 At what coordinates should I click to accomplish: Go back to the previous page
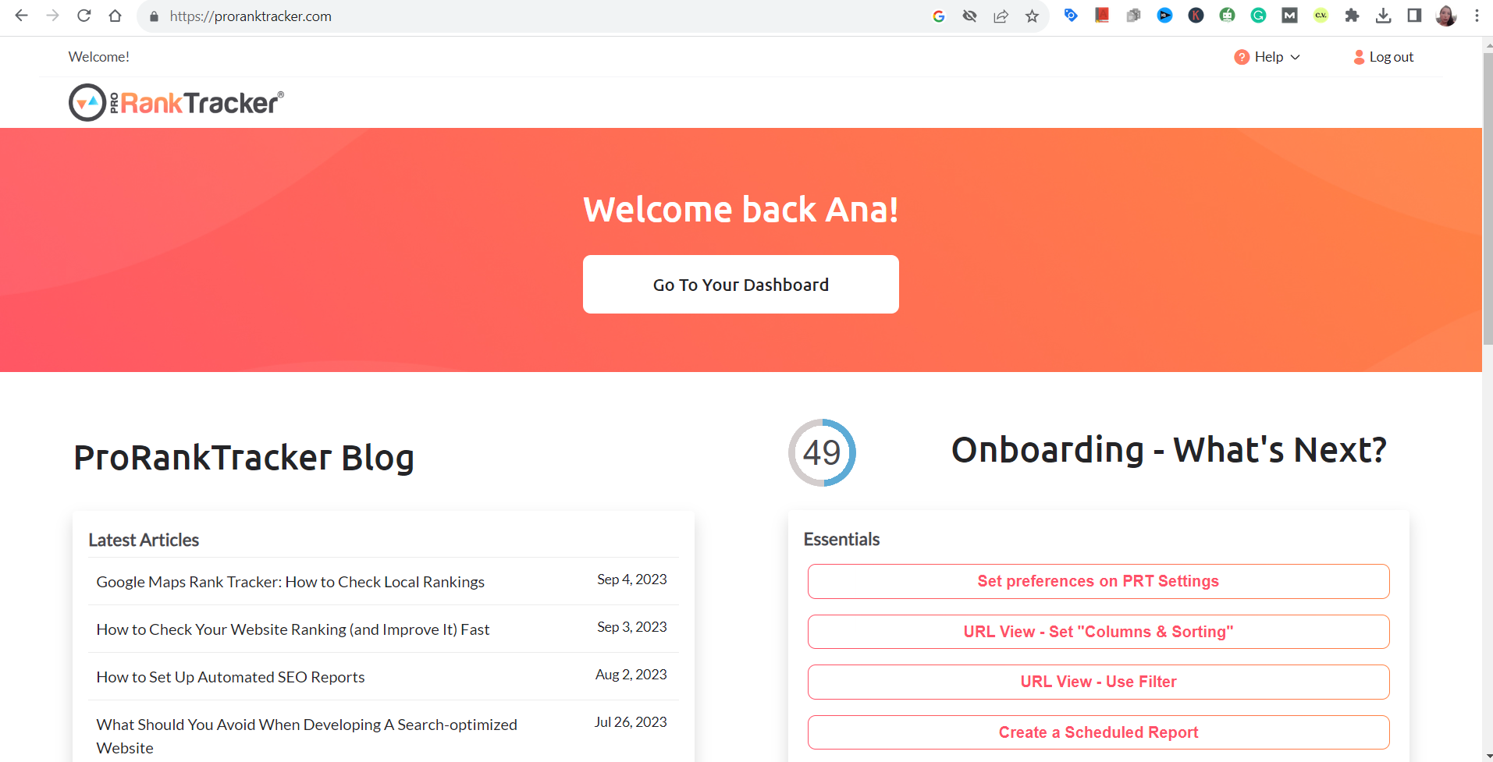(21, 16)
